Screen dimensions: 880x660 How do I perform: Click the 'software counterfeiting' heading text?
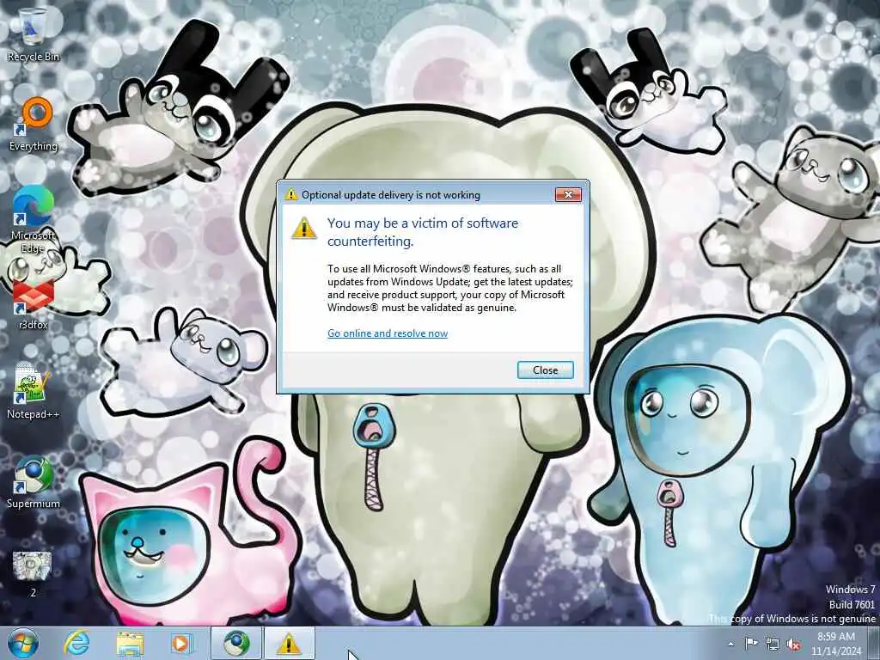coord(423,232)
